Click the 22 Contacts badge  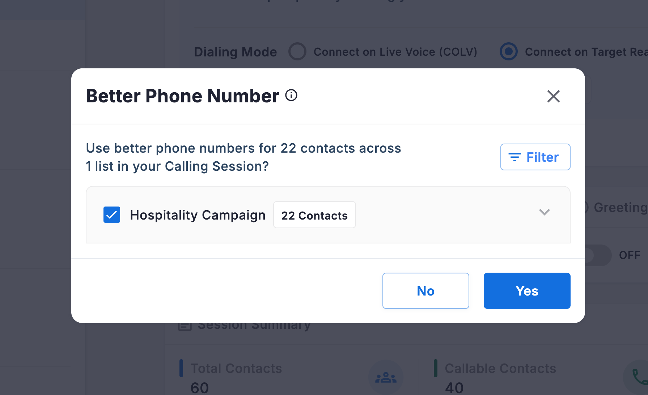pyautogui.click(x=314, y=215)
